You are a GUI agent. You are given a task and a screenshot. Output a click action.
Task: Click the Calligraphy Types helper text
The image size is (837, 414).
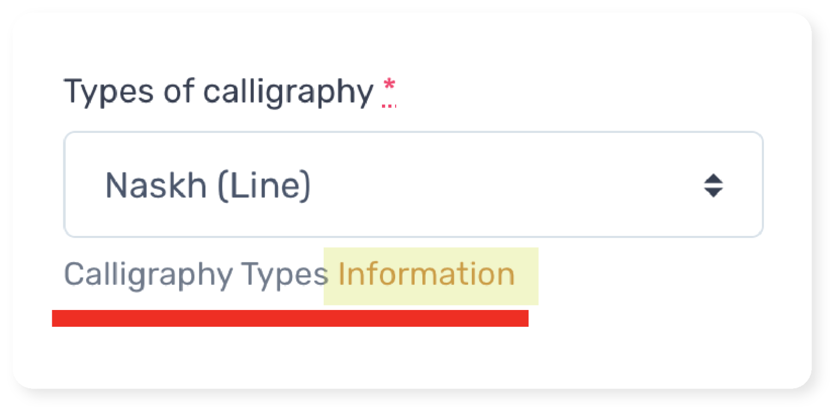click(196, 275)
